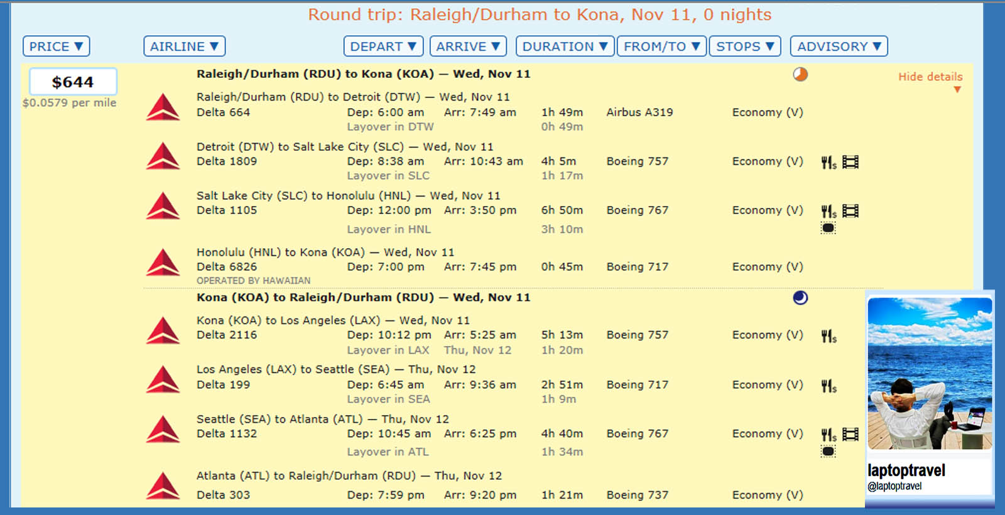Click the OPERATED BY HAWAIIAN note
1005x515 pixels.
coord(254,281)
